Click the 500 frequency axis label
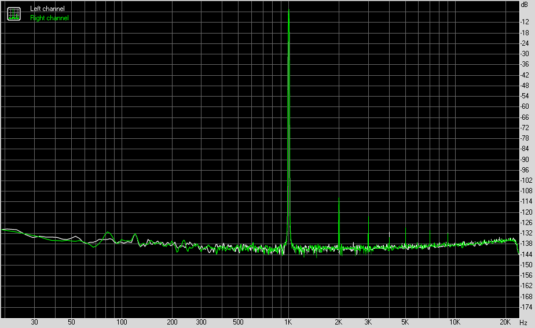 coord(238,322)
